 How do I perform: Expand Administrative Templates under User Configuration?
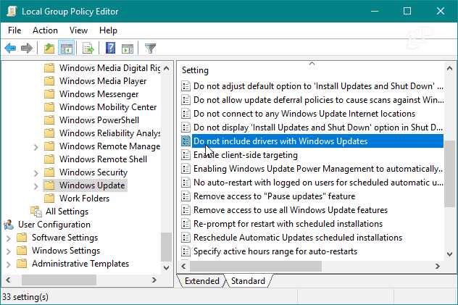[8, 264]
